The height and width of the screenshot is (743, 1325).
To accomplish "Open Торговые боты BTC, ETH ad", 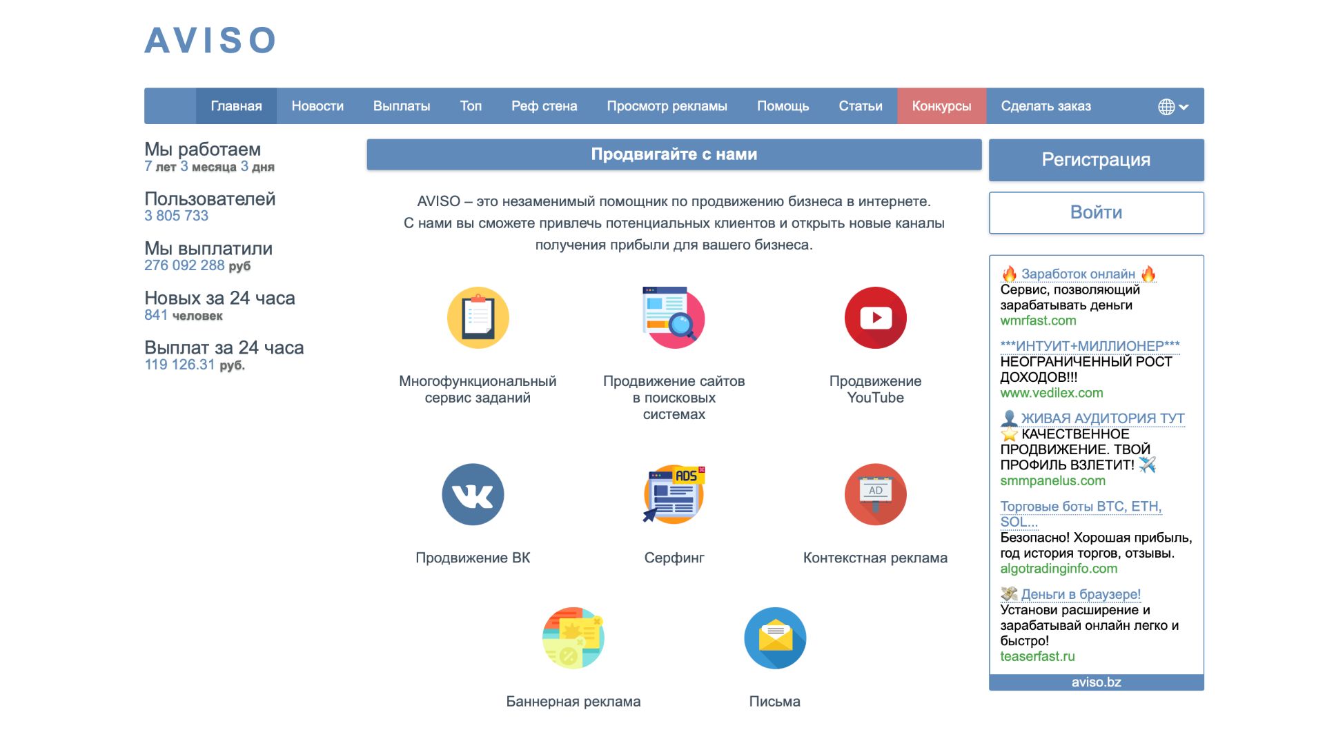I will 1081,514.
